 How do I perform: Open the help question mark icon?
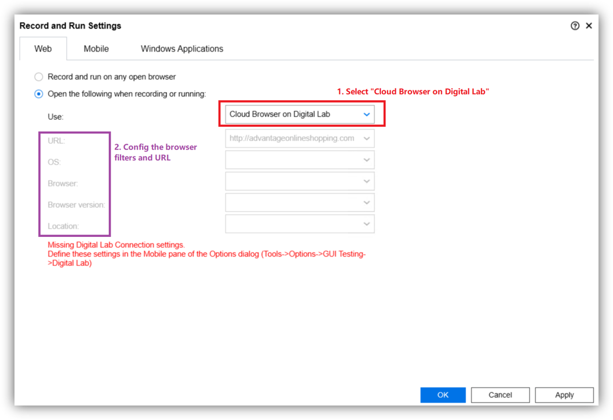(575, 26)
